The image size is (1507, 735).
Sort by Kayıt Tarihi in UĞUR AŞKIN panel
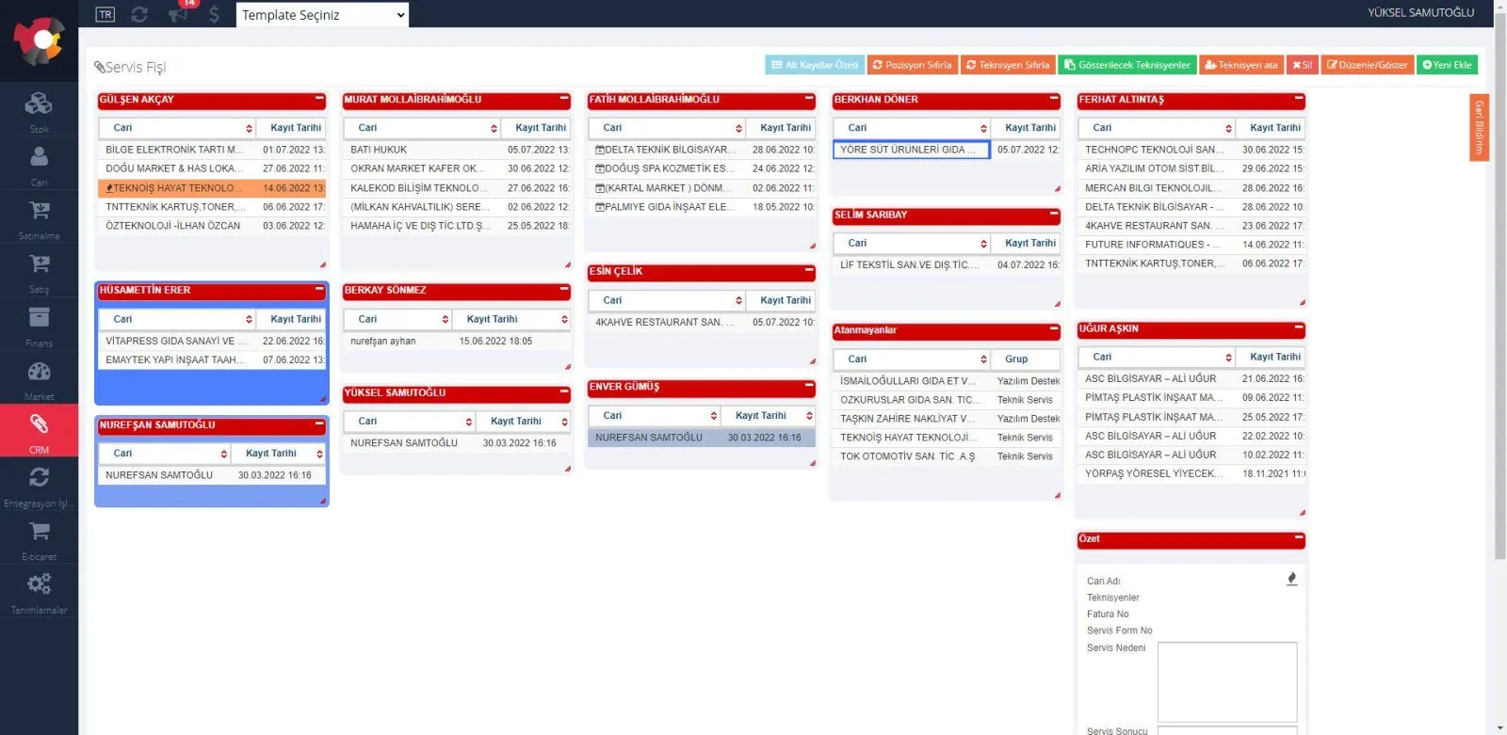coord(1271,358)
